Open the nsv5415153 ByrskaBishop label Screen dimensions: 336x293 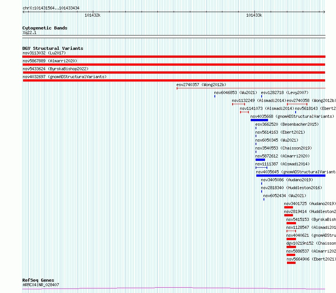[311, 219]
